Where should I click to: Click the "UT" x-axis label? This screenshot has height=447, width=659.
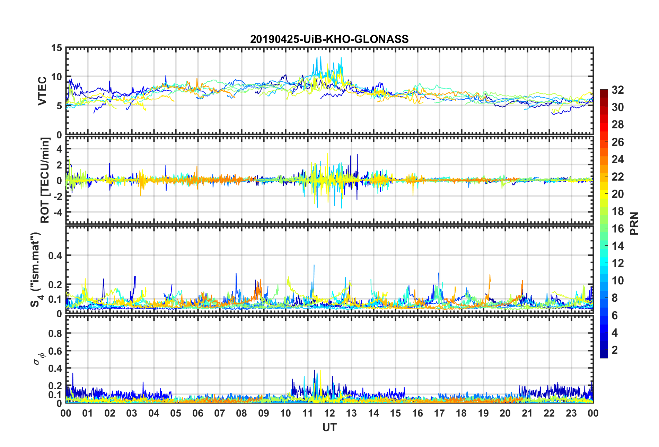(329, 428)
